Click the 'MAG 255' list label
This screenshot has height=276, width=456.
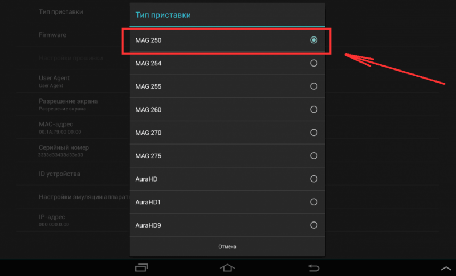[148, 86]
